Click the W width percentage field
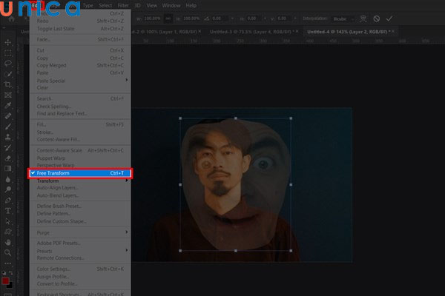Image resolution: width=445 pixels, height=296 pixels. point(152,18)
